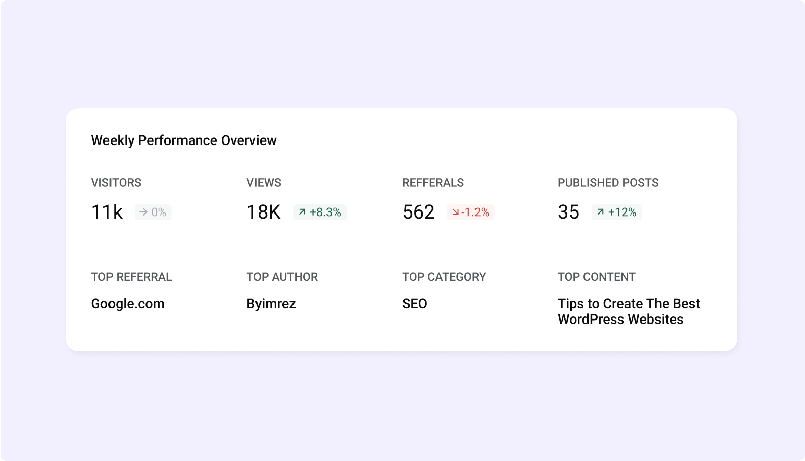This screenshot has width=805, height=461.
Task: Click the TOP AUTHOR label
Action: click(282, 277)
